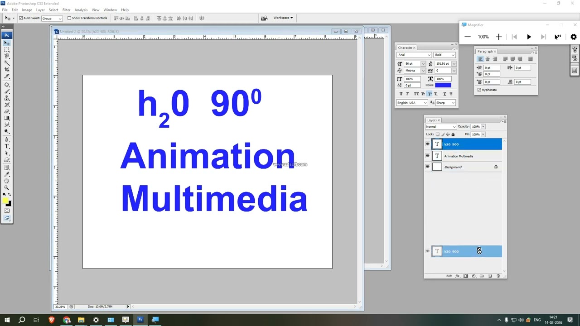The image size is (580, 326).
Task: Toggle Superscript in Character panel
Action: (x=429, y=94)
